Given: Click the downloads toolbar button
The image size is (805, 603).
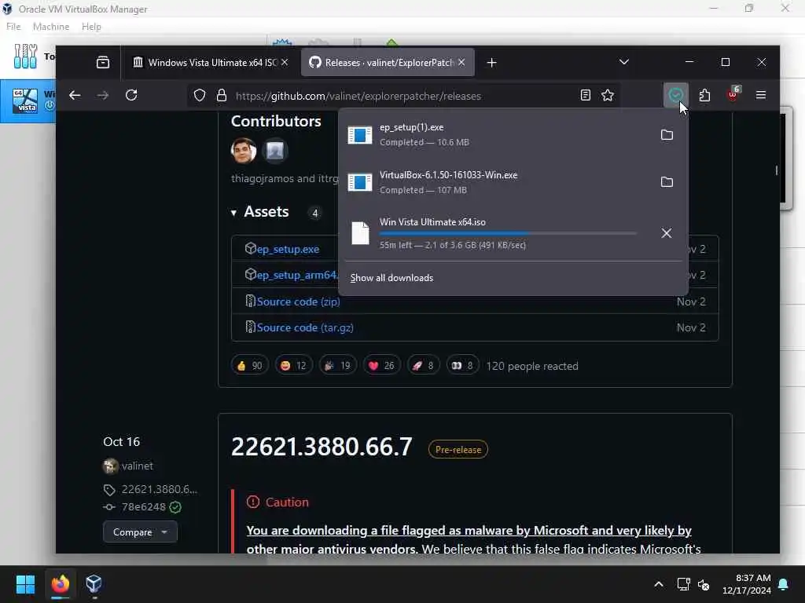Looking at the screenshot, I should (x=675, y=95).
